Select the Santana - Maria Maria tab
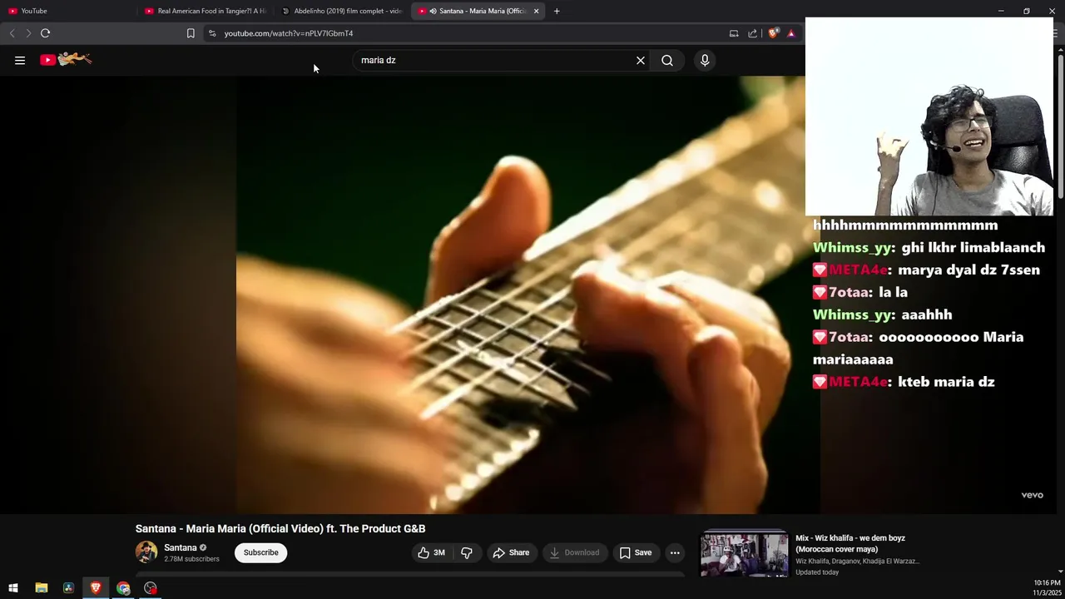This screenshot has width=1065, height=599. tap(478, 11)
